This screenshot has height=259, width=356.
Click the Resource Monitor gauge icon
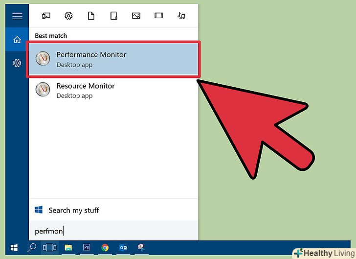43,90
